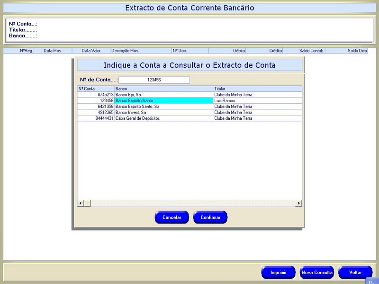Focus the Nº de Conta input field
Viewport: 379px width, 284px height.
click(x=154, y=80)
